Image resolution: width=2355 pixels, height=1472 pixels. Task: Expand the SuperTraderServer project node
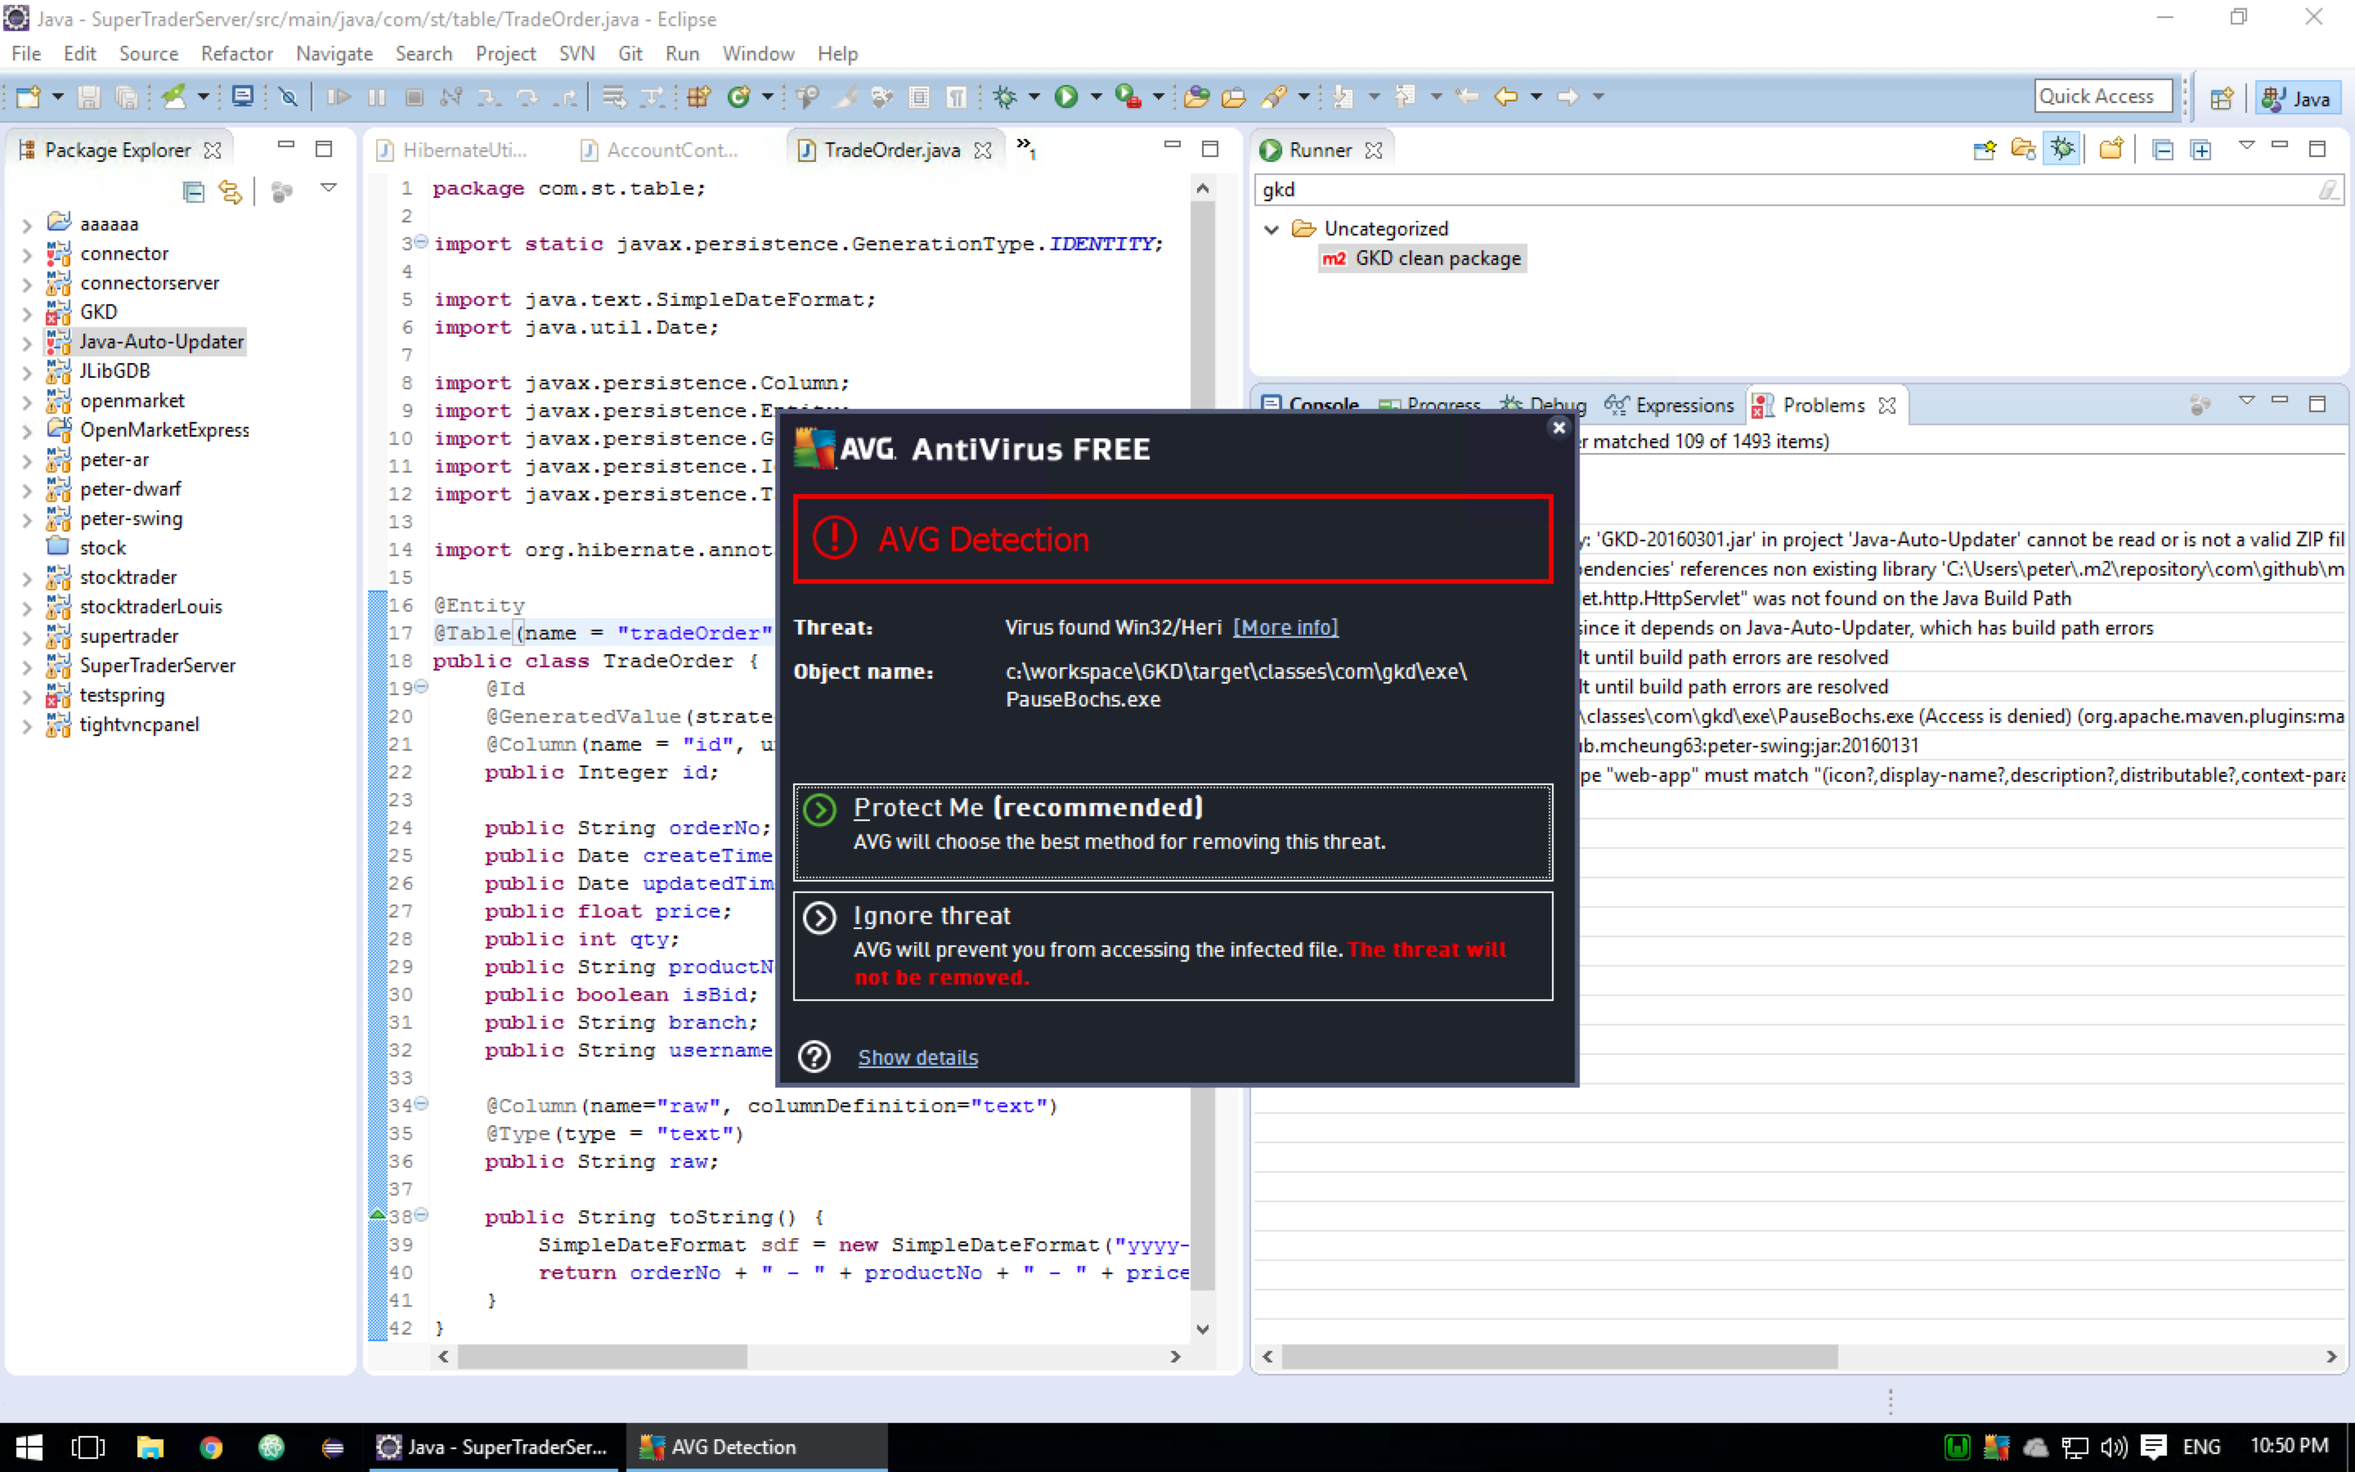[x=27, y=666]
